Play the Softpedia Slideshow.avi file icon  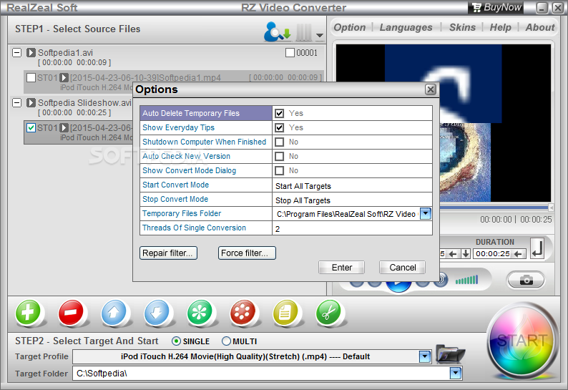(31, 103)
